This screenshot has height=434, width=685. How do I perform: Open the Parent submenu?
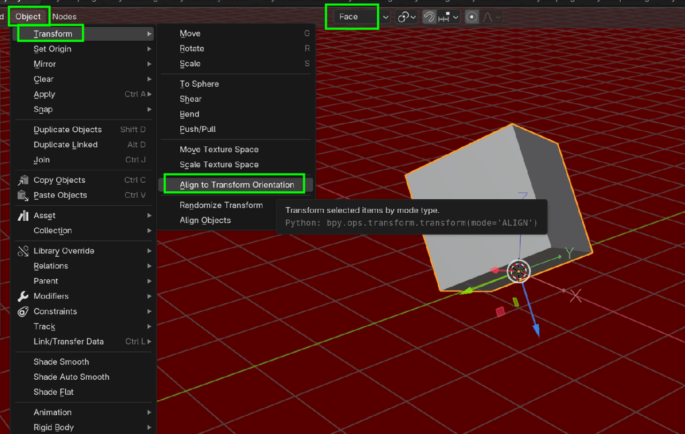point(84,281)
